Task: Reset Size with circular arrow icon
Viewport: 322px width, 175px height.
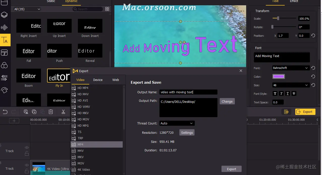Action: (x=313, y=85)
